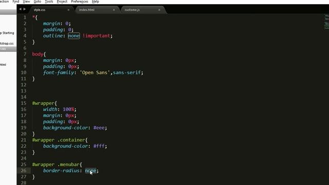Open the Project menu
This screenshot has width=329, height=185.
[x=62, y=2]
